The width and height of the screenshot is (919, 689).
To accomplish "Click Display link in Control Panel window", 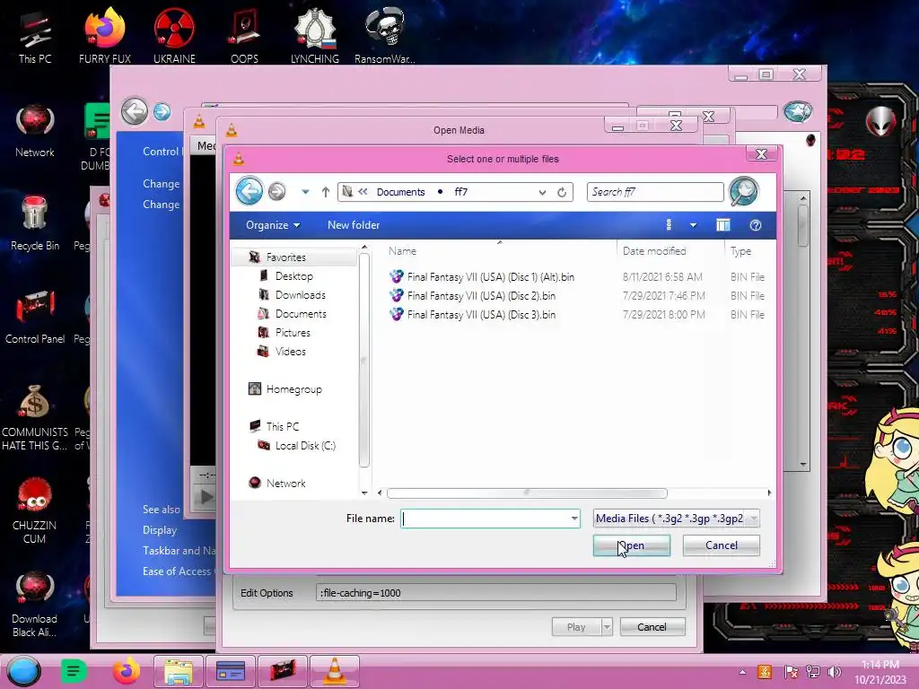I will coord(160,529).
